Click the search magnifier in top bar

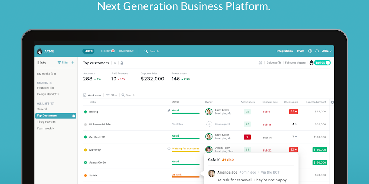click(x=146, y=51)
